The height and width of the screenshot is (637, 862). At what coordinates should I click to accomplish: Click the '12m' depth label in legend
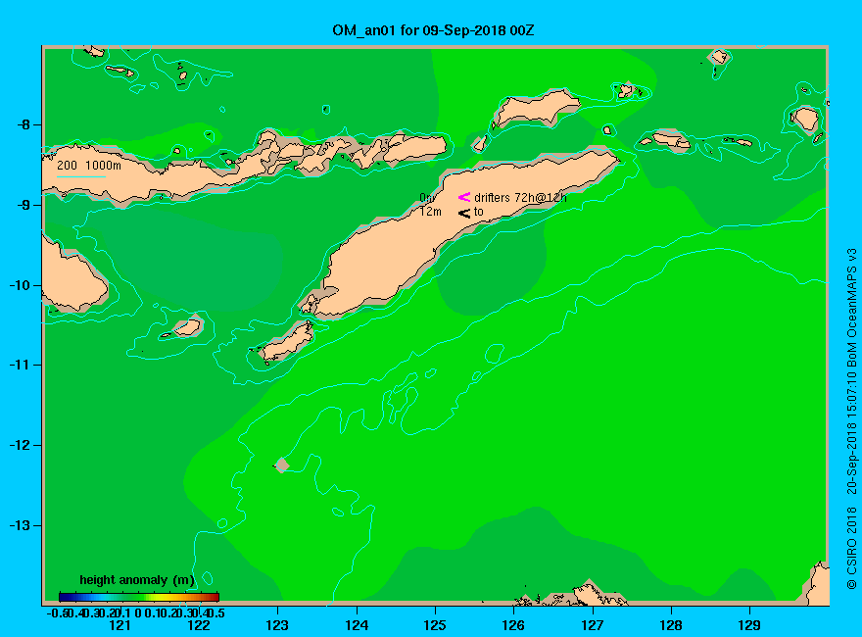(x=430, y=212)
